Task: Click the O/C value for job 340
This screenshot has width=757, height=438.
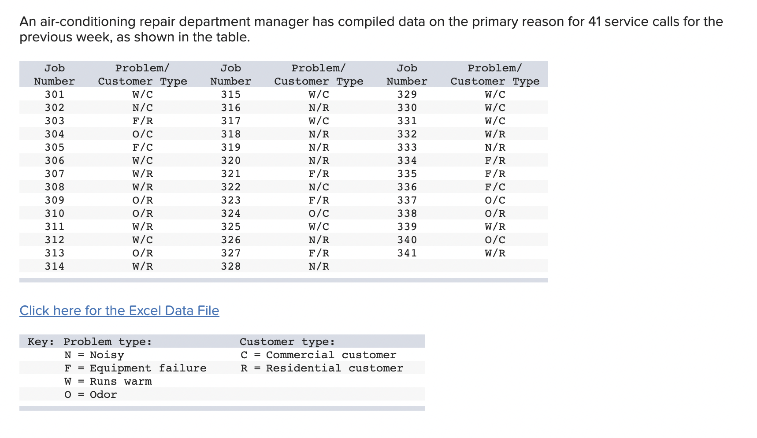Action: [495, 240]
